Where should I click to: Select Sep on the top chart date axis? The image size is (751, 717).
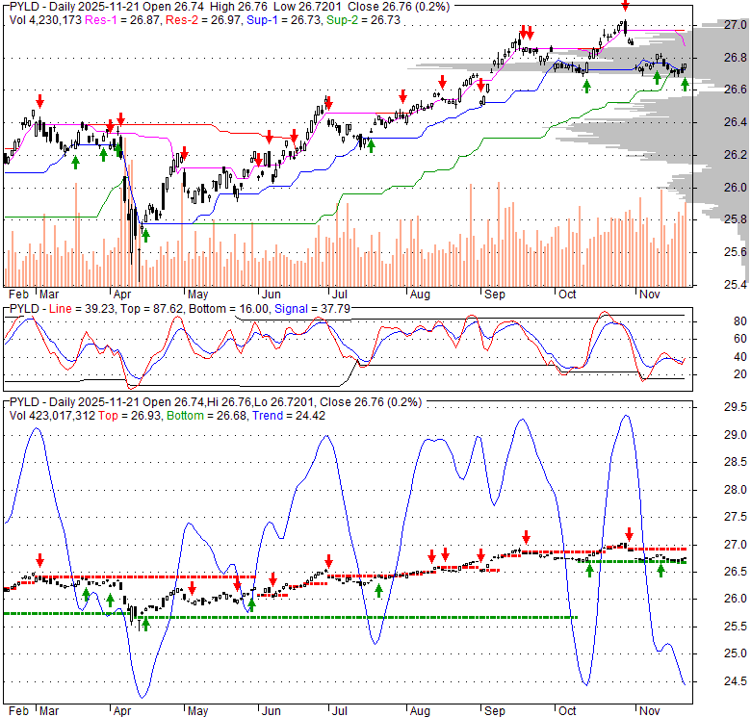tap(494, 294)
